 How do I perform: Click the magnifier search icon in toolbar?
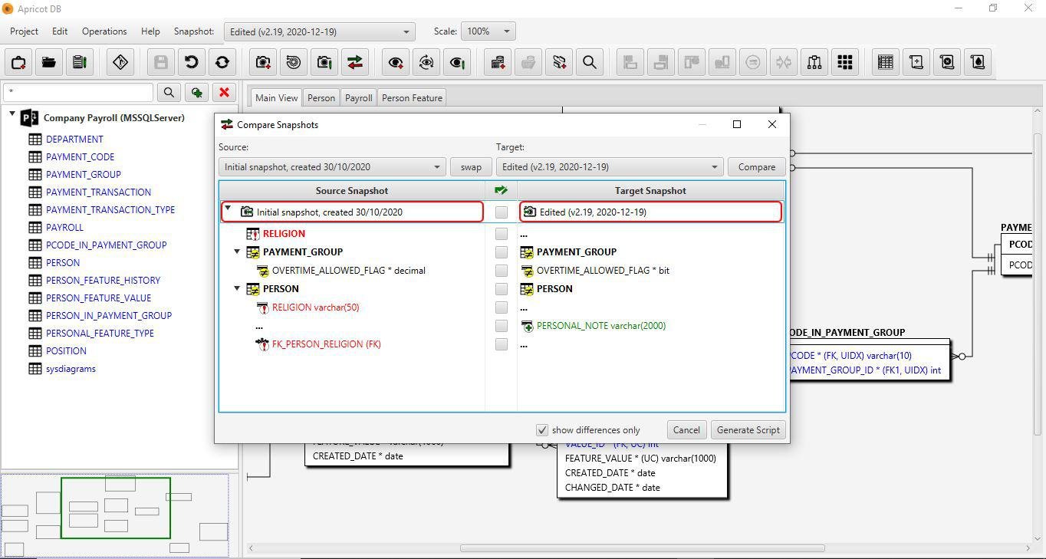click(590, 62)
